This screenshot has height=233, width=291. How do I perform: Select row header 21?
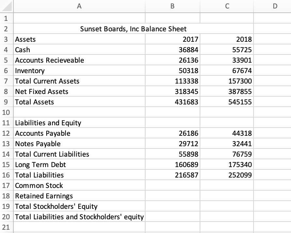(x=6, y=227)
